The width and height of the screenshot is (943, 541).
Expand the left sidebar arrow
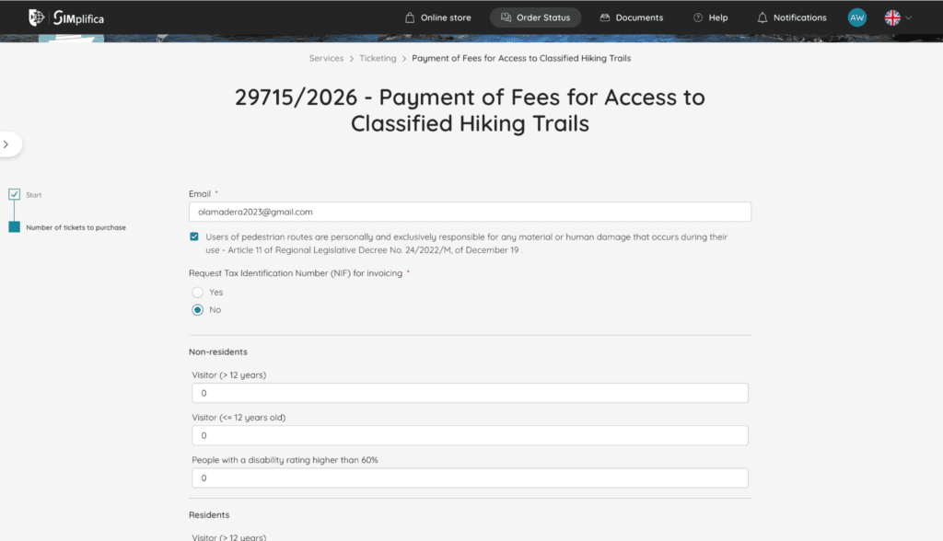click(6, 144)
